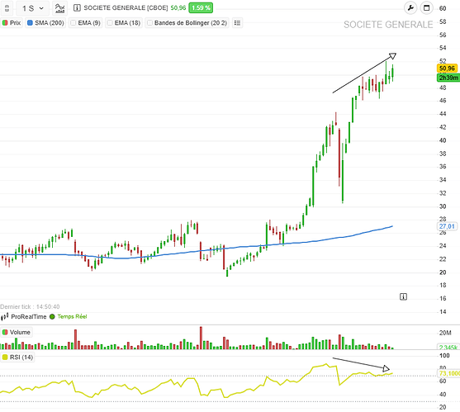The height and width of the screenshot is (412, 460).
Task: Click the chain link icon at top left
Action: click(x=7, y=8)
